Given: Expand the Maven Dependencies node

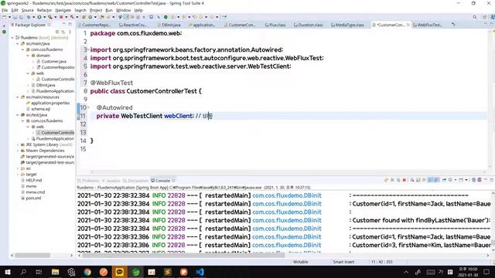Looking at the screenshot, I should click(18, 151).
